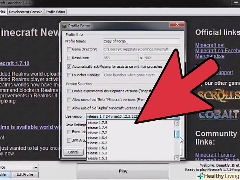Click the Scrolls game logo
The height and width of the screenshot is (180, 240).
[219, 95]
